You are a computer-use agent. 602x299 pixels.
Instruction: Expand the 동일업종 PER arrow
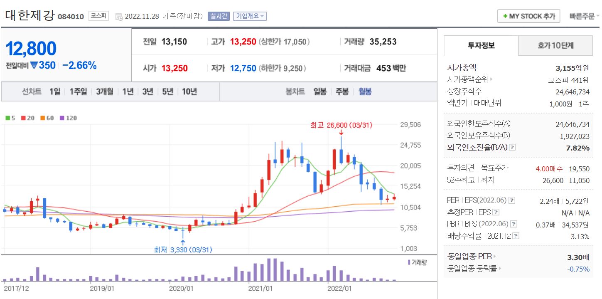(x=495, y=257)
